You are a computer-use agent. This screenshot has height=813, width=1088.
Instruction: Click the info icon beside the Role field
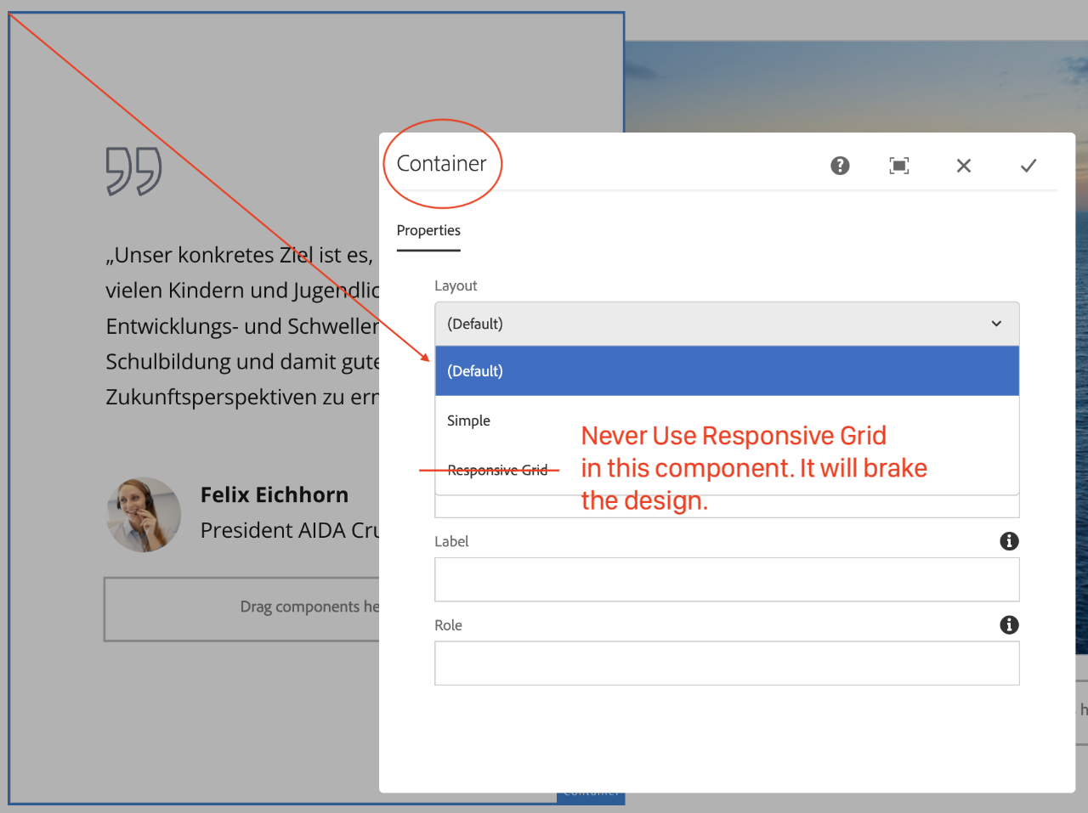pos(1009,624)
